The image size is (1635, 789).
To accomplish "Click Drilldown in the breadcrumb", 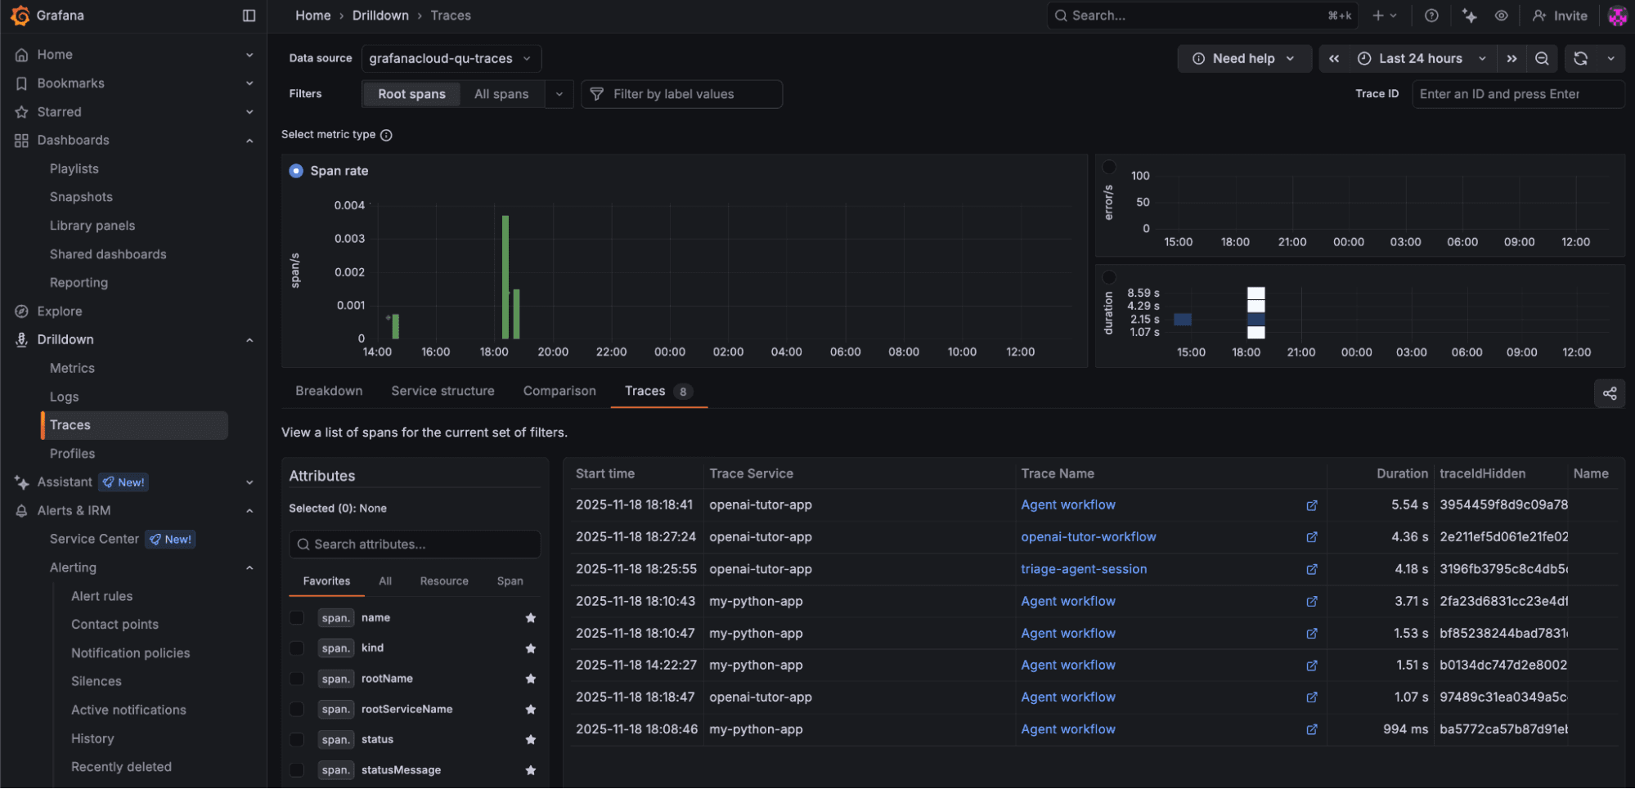I will tap(380, 15).
